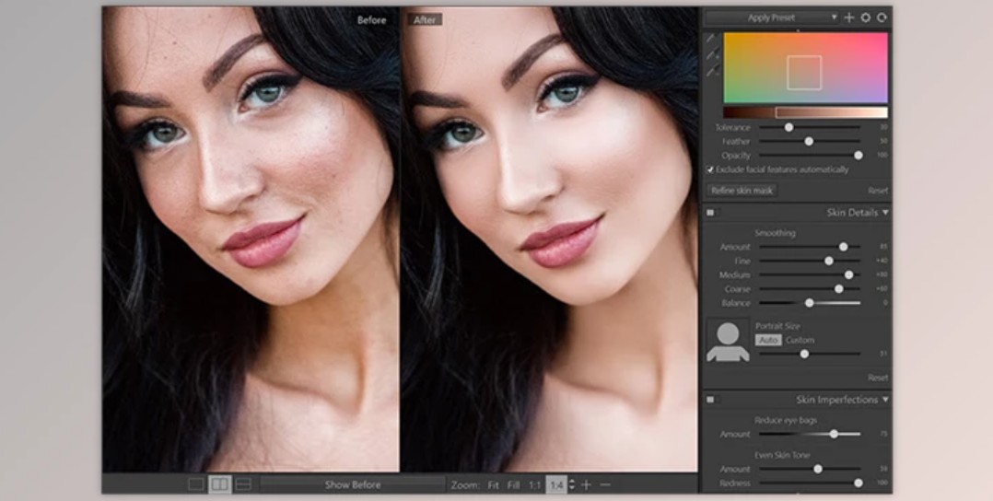993x501 pixels.
Task: Choose the top-bottom split view icon
Action: pos(243,484)
